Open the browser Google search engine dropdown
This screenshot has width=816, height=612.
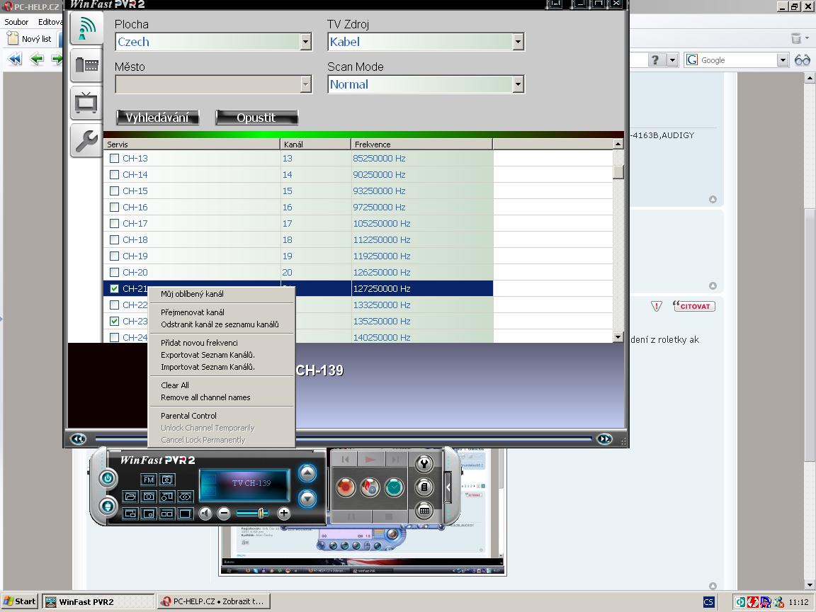pos(783,60)
